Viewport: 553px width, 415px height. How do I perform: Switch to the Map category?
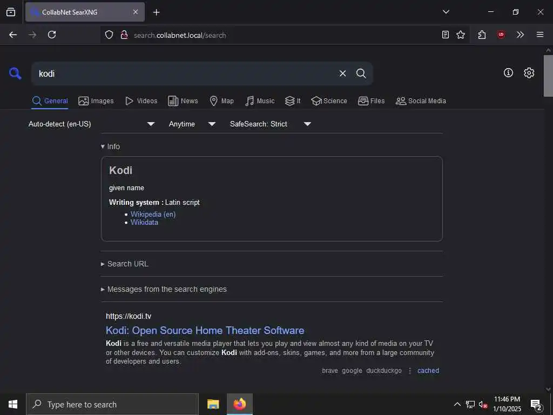click(221, 101)
